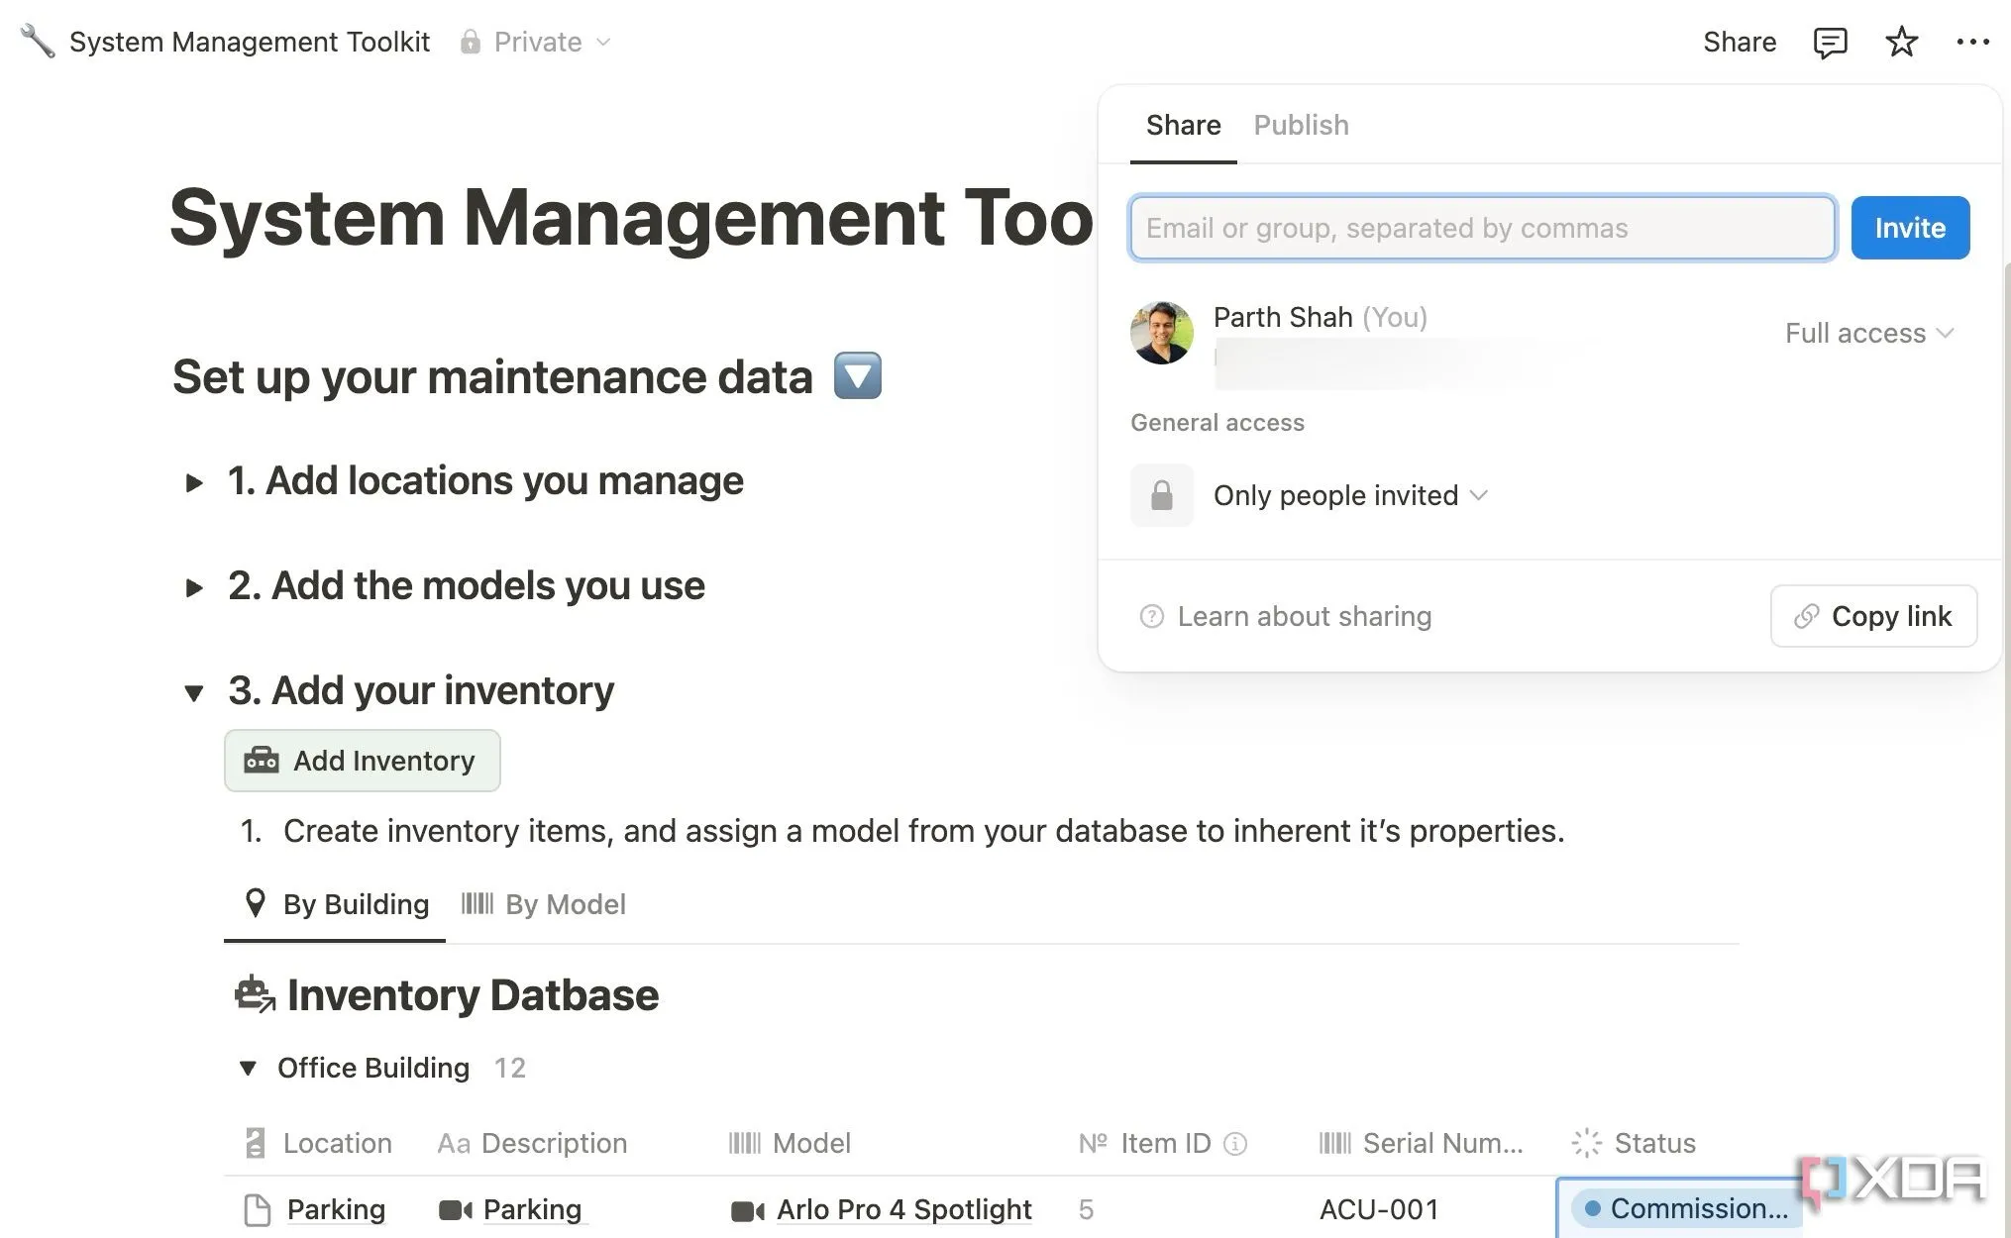Click the lock icon beside general access
2011x1238 pixels.
click(1161, 495)
